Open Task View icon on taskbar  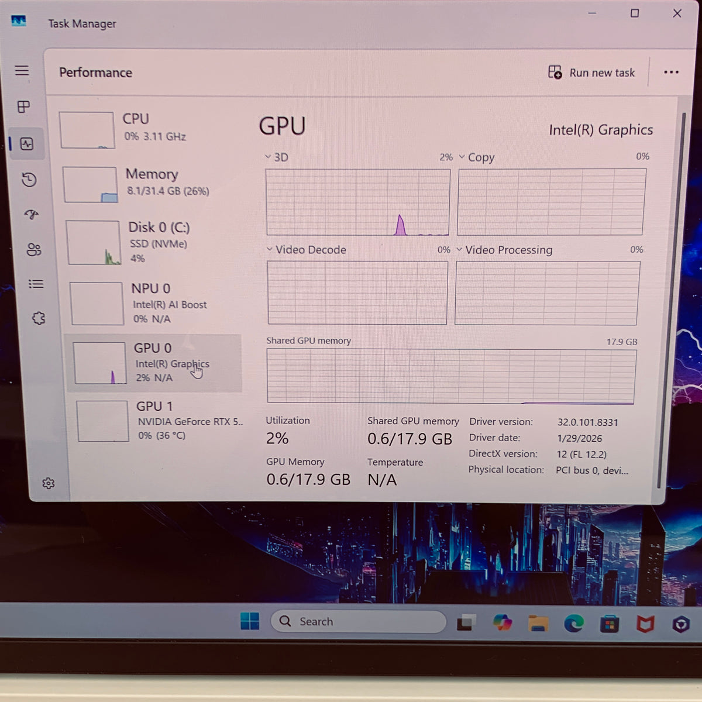pyautogui.click(x=466, y=622)
